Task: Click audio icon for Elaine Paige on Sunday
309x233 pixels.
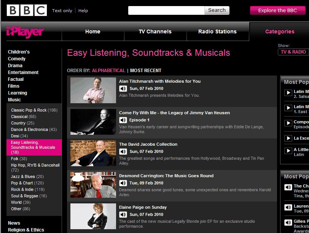Action: [123, 214]
